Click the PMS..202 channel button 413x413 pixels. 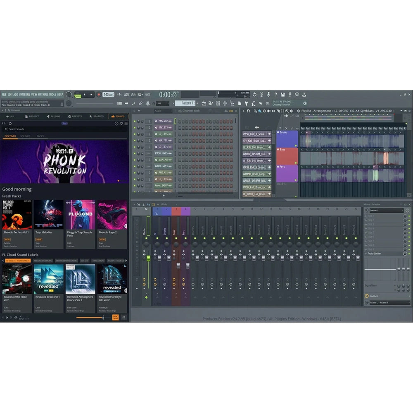click(x=163, y=121)
